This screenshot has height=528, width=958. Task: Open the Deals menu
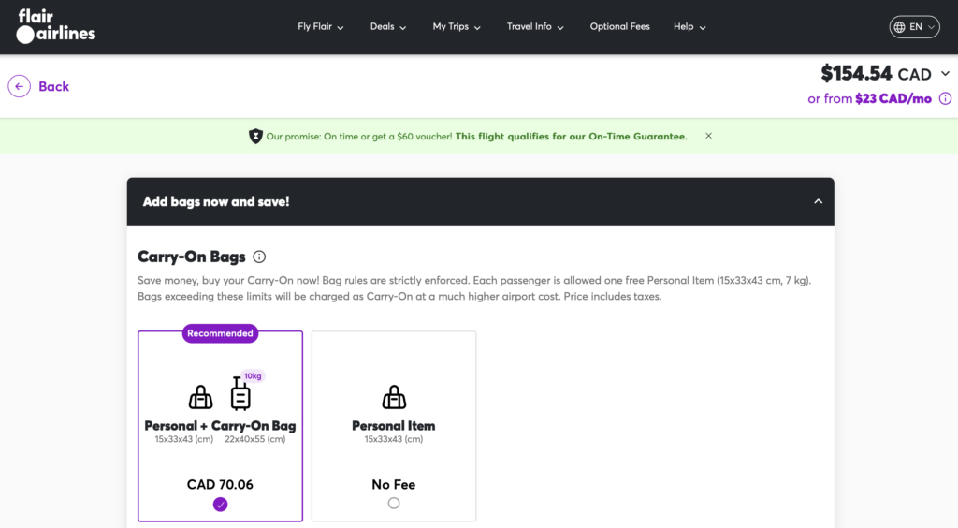pyautogui.click(x=388, y=27)
